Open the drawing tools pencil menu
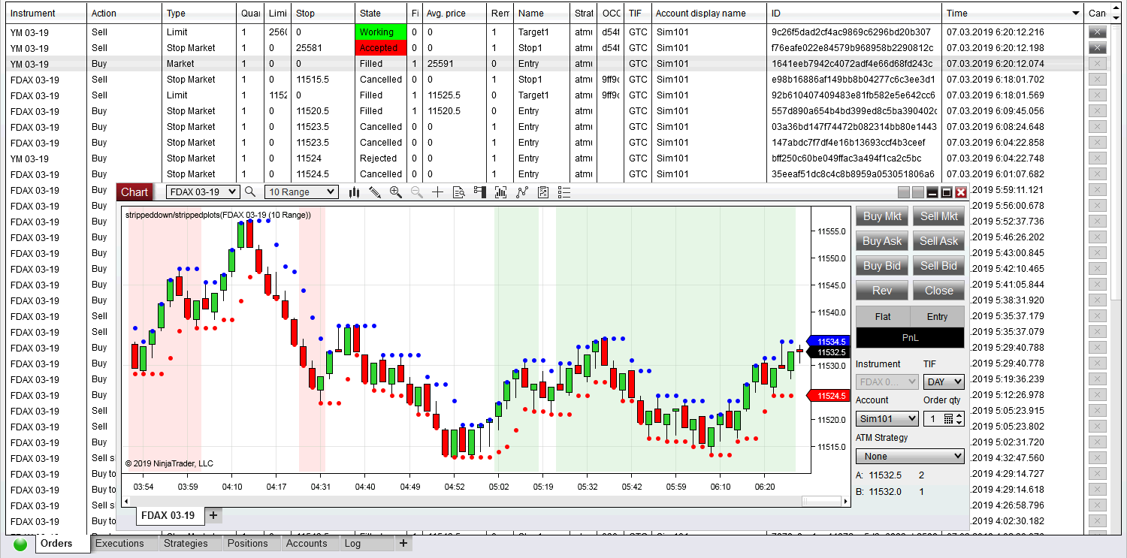The image size is (1127, 558). [x=375, y=192]
